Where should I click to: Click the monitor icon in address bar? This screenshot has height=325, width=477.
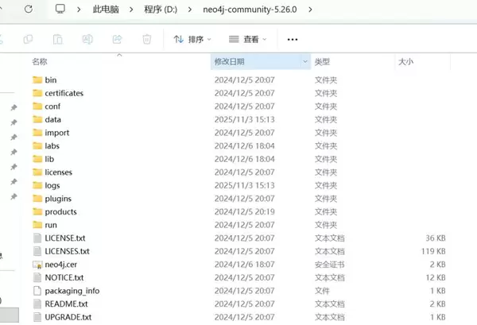(60, 10)
